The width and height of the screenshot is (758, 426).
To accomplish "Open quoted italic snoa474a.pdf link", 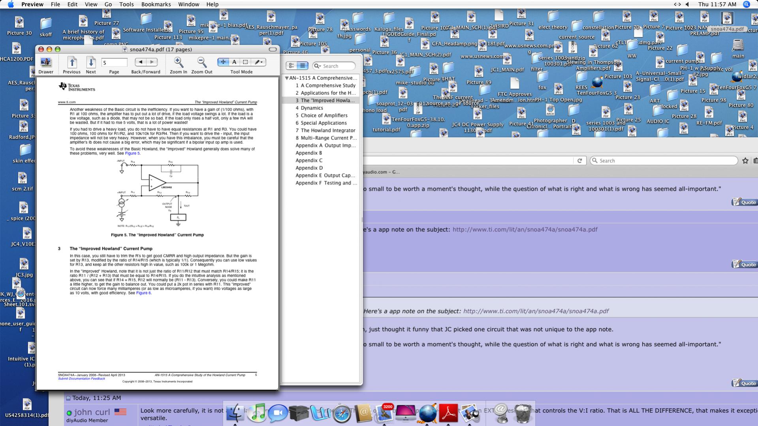I will [x=536, y=311].
